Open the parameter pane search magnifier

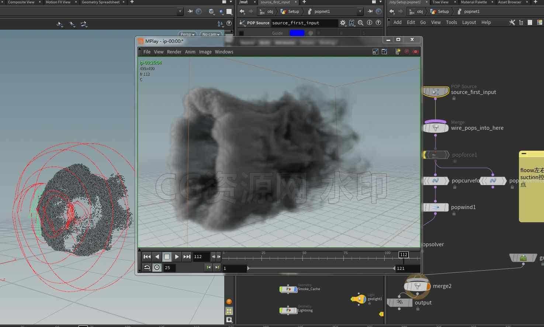(361, 23)
